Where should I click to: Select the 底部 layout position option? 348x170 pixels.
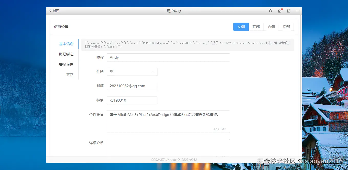(286, 27)
